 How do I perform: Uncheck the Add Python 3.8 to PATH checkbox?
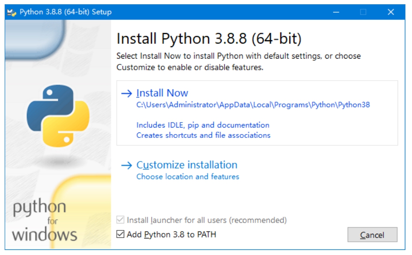pyautogui.click(x=121, y=234)
